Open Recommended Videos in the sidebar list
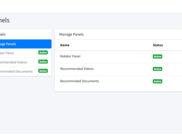This screenshot has height=135, width=182. tap(25, 62)
